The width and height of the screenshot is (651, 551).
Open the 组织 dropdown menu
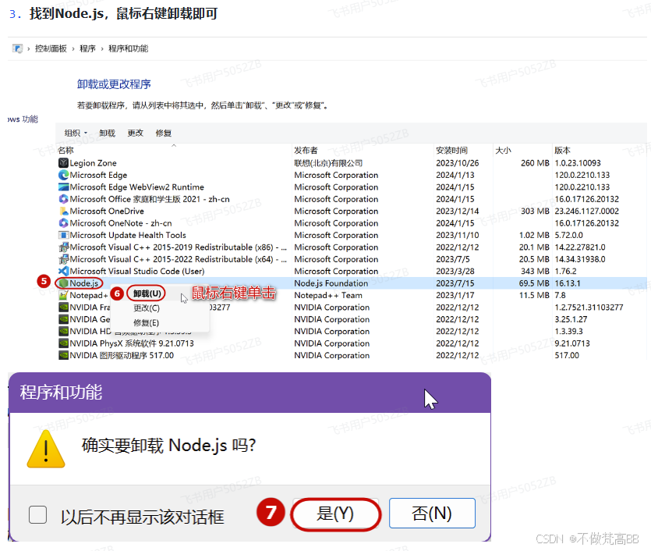[76, 133]
